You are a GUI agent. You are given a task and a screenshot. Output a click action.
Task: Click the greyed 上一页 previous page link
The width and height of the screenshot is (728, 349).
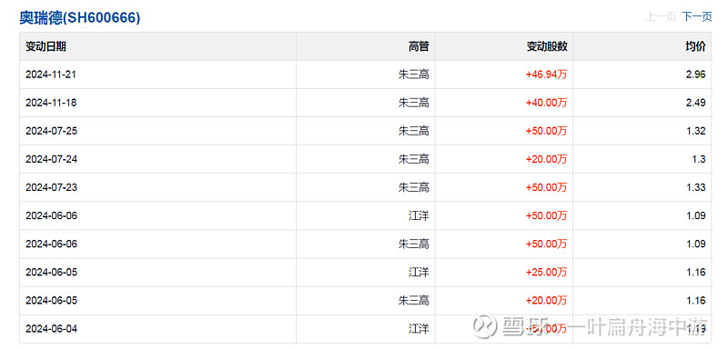point(661,17)
